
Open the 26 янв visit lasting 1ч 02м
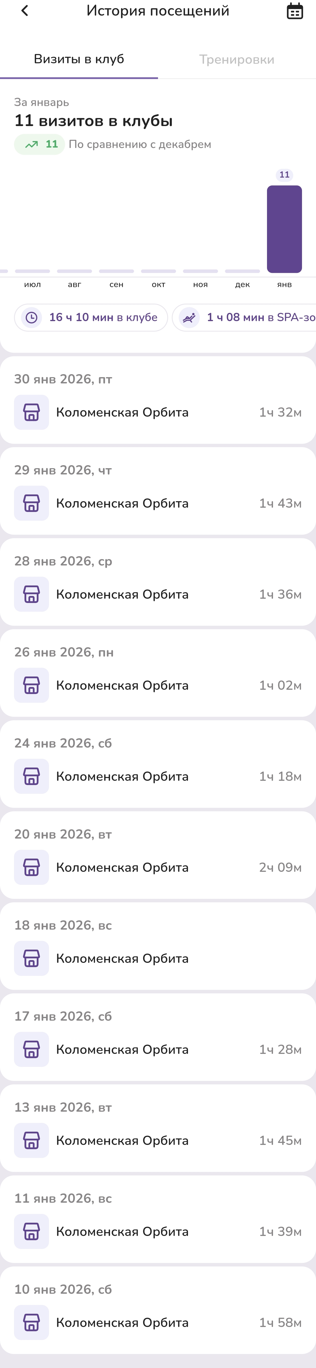coord(158,673)
